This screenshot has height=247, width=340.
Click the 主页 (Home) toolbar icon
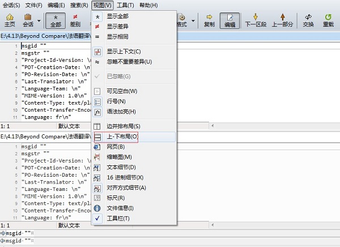click(10, 21)
